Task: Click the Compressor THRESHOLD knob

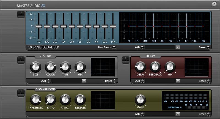Action: point(35,100)
